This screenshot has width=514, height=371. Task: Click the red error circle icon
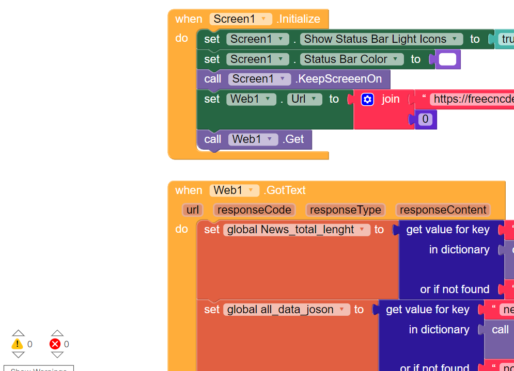tap(55, 344)
